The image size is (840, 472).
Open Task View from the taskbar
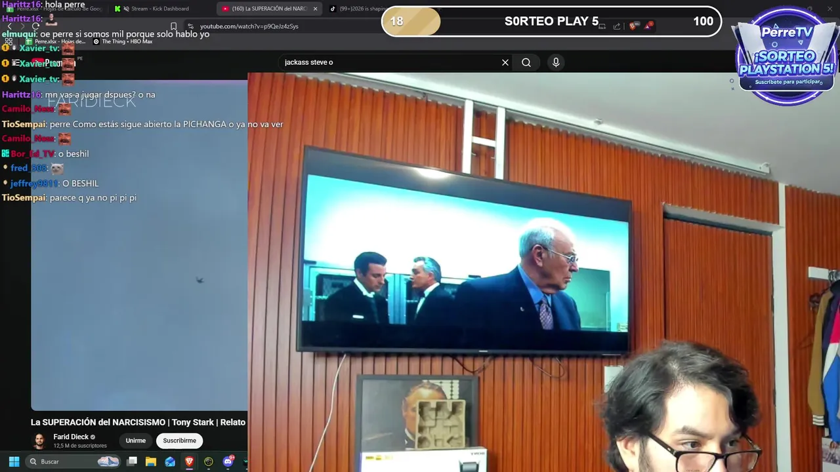pos(132,462)
